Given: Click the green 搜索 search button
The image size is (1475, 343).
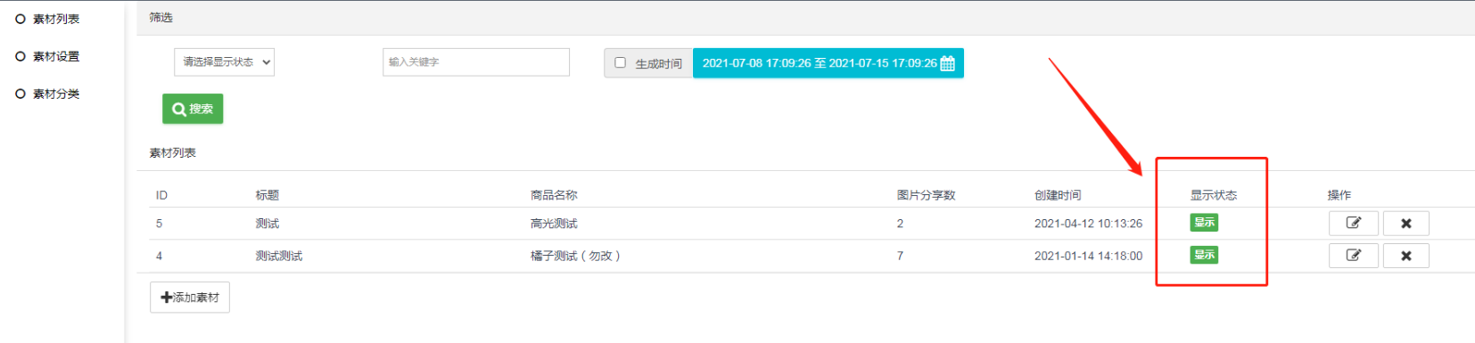Looking at the screenshot, I should [193, 109].
